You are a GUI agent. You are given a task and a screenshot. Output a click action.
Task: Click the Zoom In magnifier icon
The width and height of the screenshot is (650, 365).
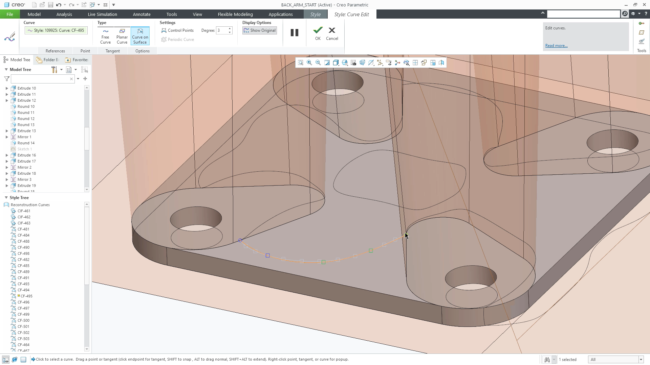(309, 63)
